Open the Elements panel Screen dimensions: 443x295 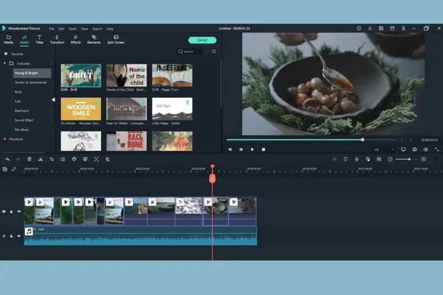tap(94, 39)
